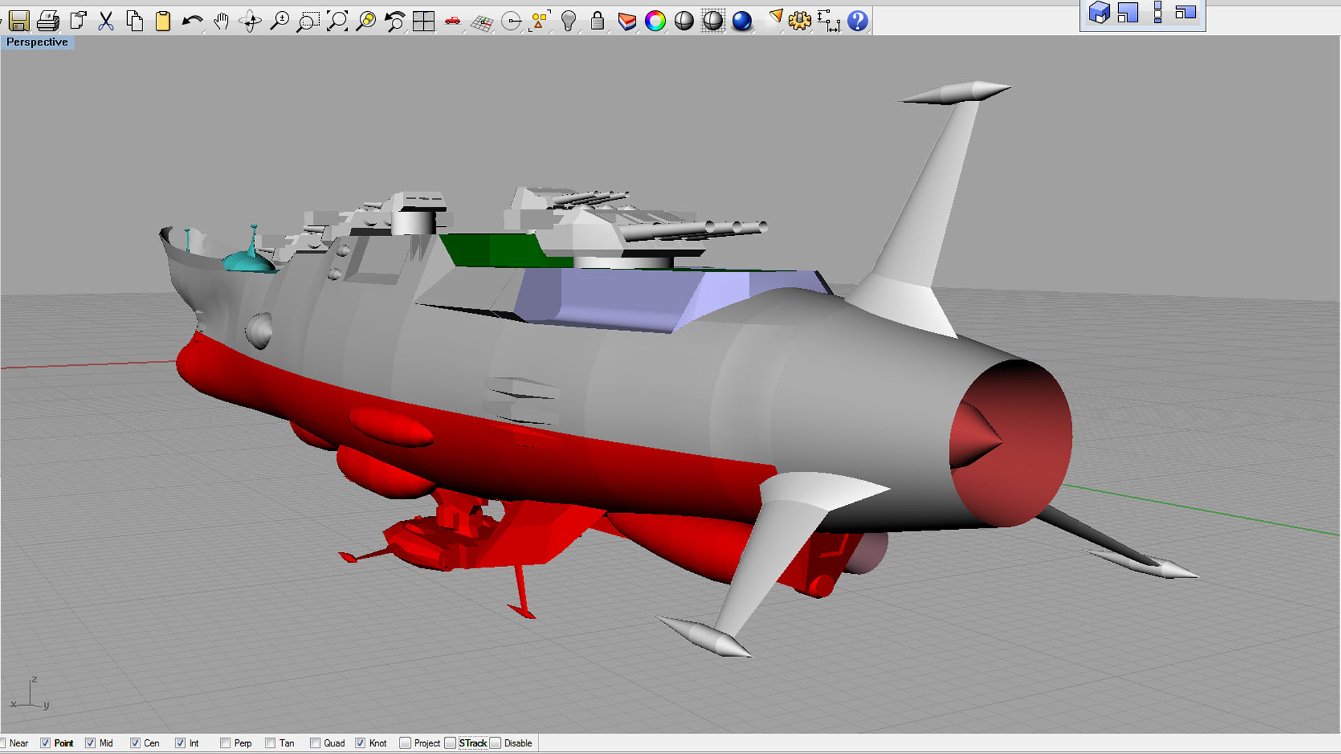Open the Select objects tool
1341x754 pixels.
click(540, 21)
